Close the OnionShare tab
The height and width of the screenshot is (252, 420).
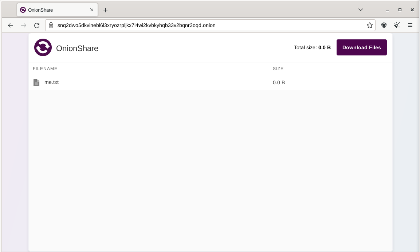click(x=92, y=10)
